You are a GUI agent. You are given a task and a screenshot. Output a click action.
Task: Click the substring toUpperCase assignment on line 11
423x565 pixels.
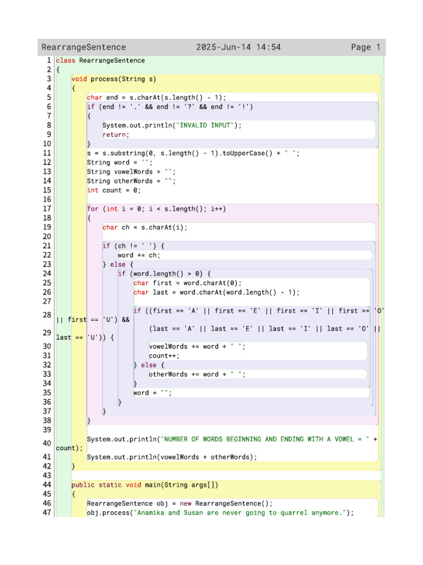[x=193, y=153]
